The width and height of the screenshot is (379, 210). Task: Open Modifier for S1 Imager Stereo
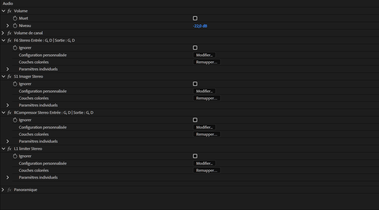pos(204,91)
